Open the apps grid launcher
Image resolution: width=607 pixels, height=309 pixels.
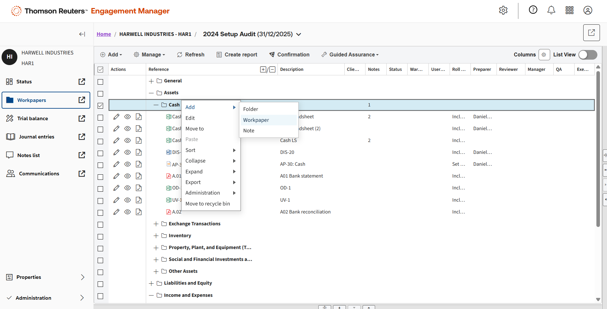pyautogui.click(x=569, y=10)
